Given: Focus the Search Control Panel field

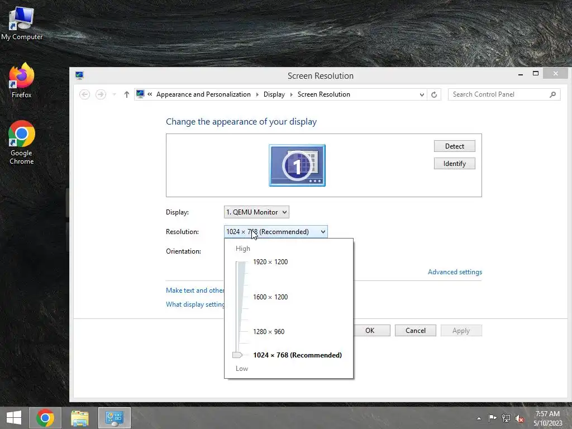Looking at the screenshot, I should (504, 94).
